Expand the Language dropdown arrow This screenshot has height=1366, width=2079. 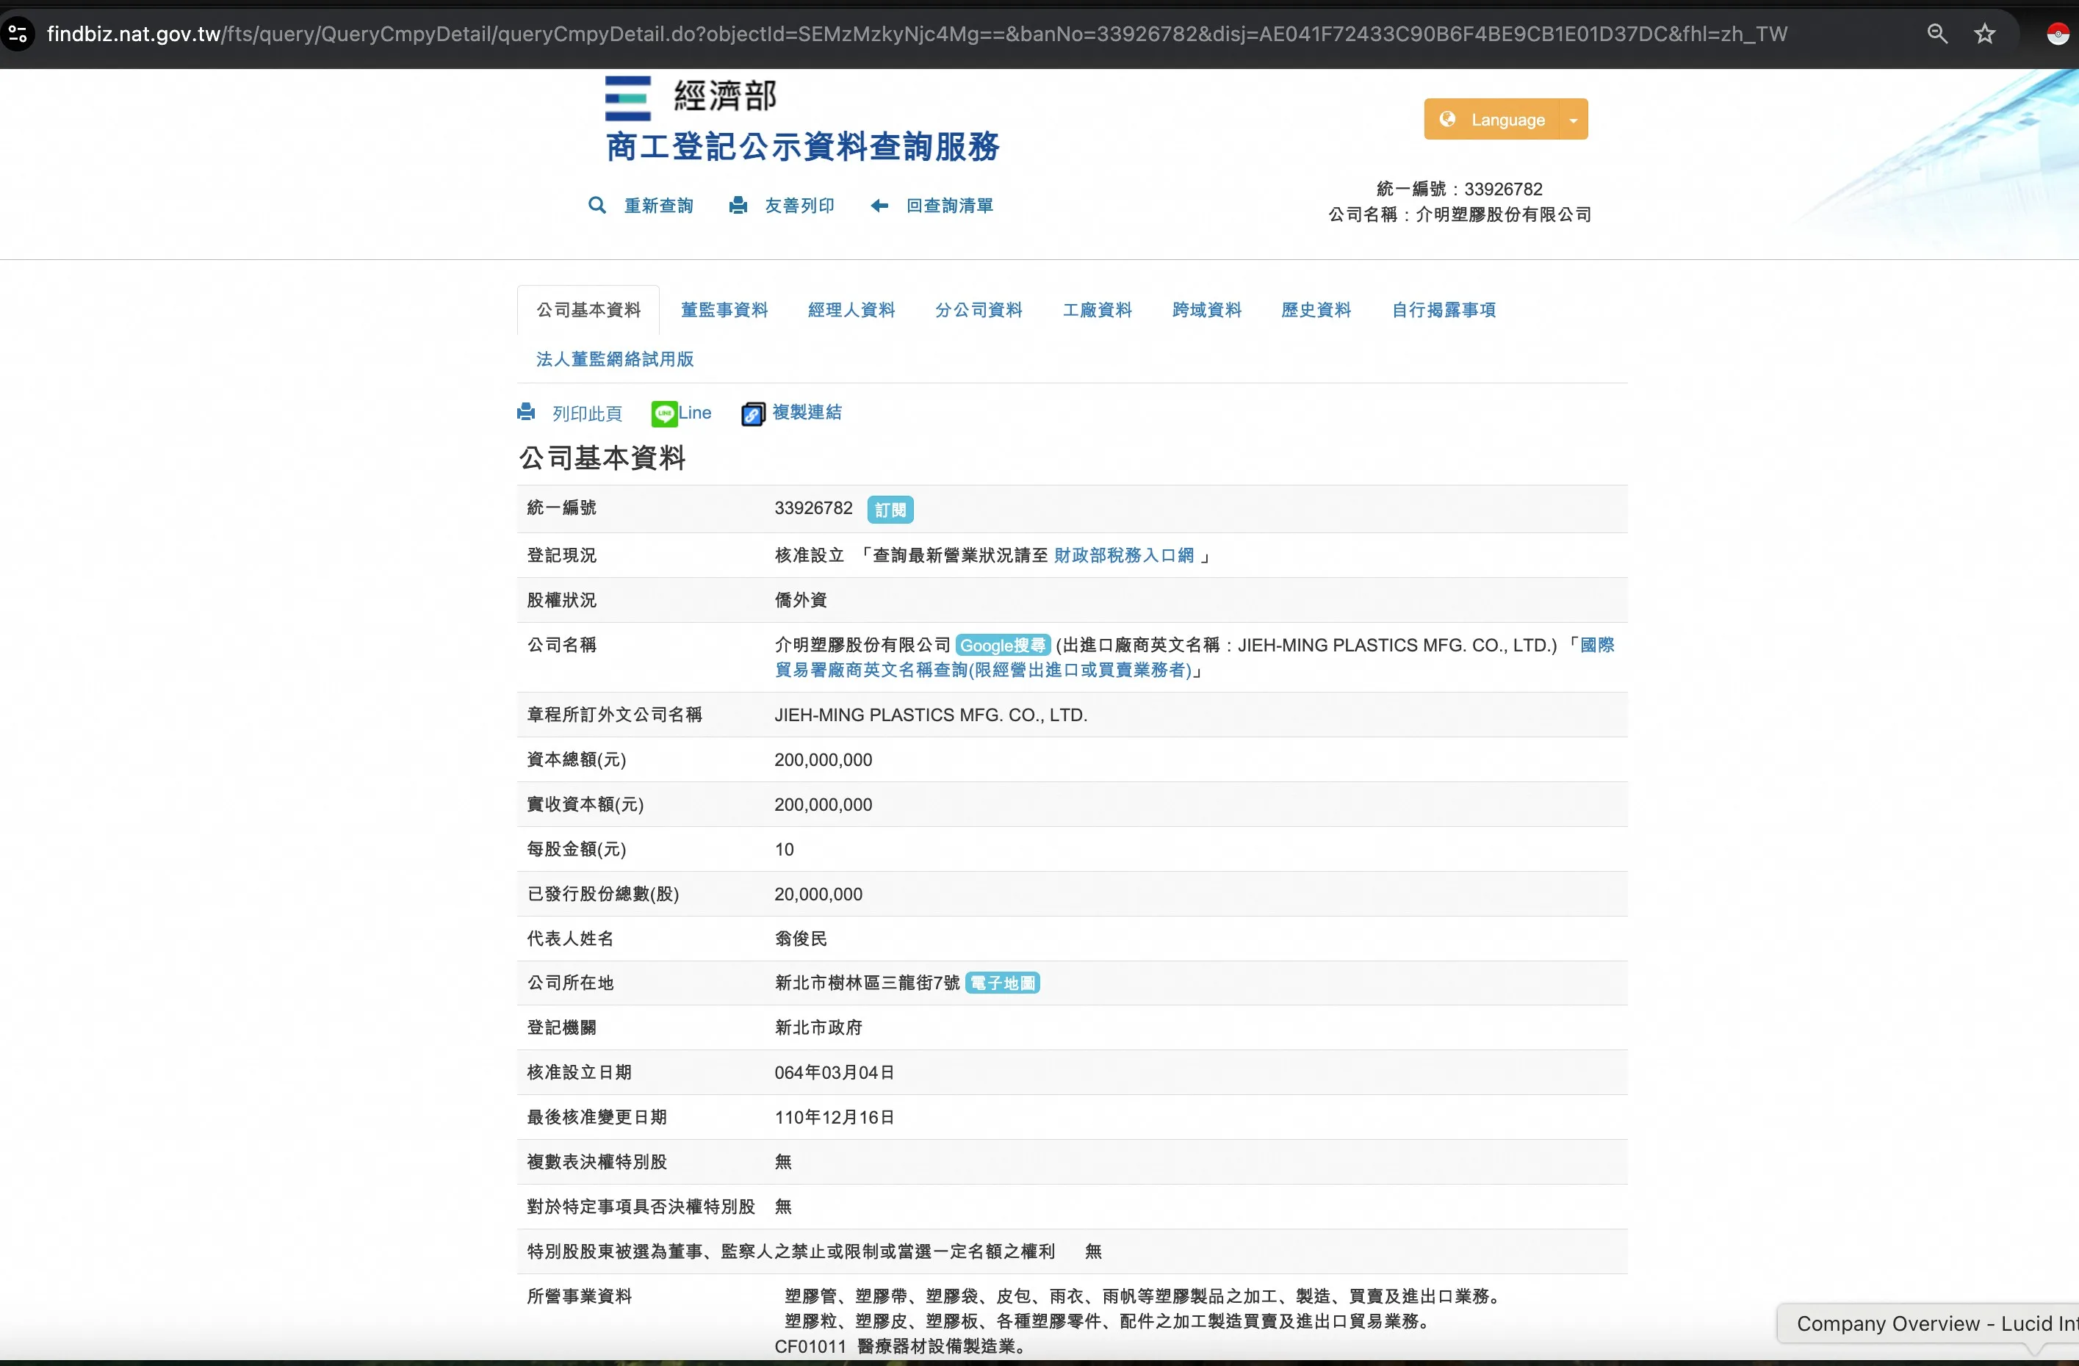tap(1574, 120)
